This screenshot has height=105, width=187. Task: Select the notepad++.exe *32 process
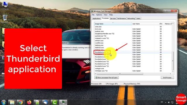(133, 38)
